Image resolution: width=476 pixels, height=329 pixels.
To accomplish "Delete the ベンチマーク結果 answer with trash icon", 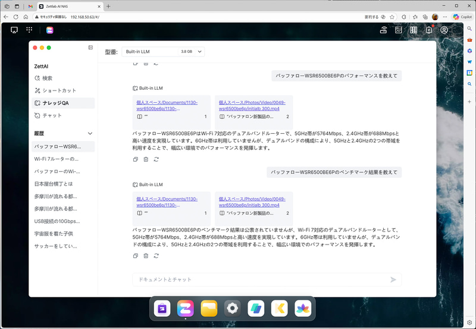I will [x=146, y=256].
